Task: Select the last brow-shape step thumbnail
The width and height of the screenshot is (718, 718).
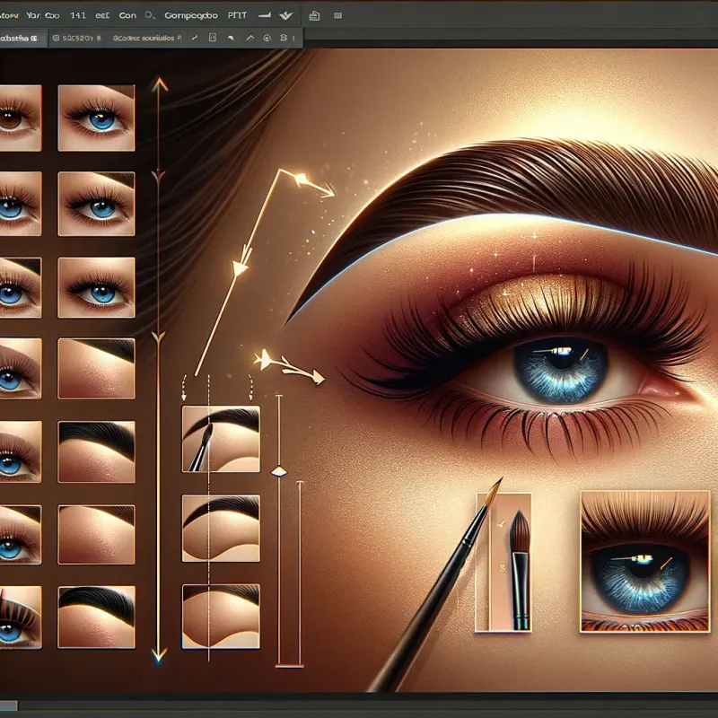Action: coord(221,617)
